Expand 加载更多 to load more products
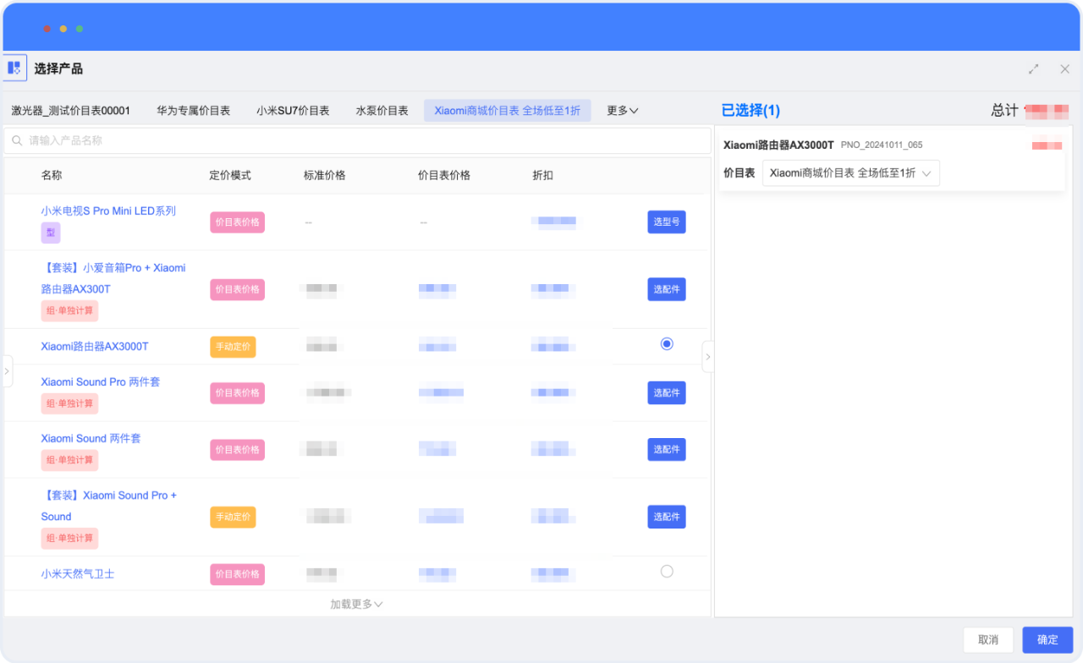This screenshot has width=1083, height=663. click(x=356, y=604)
